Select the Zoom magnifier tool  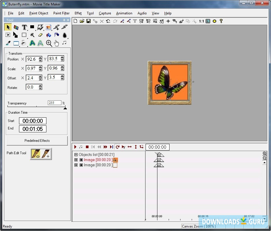coord(49,43)
